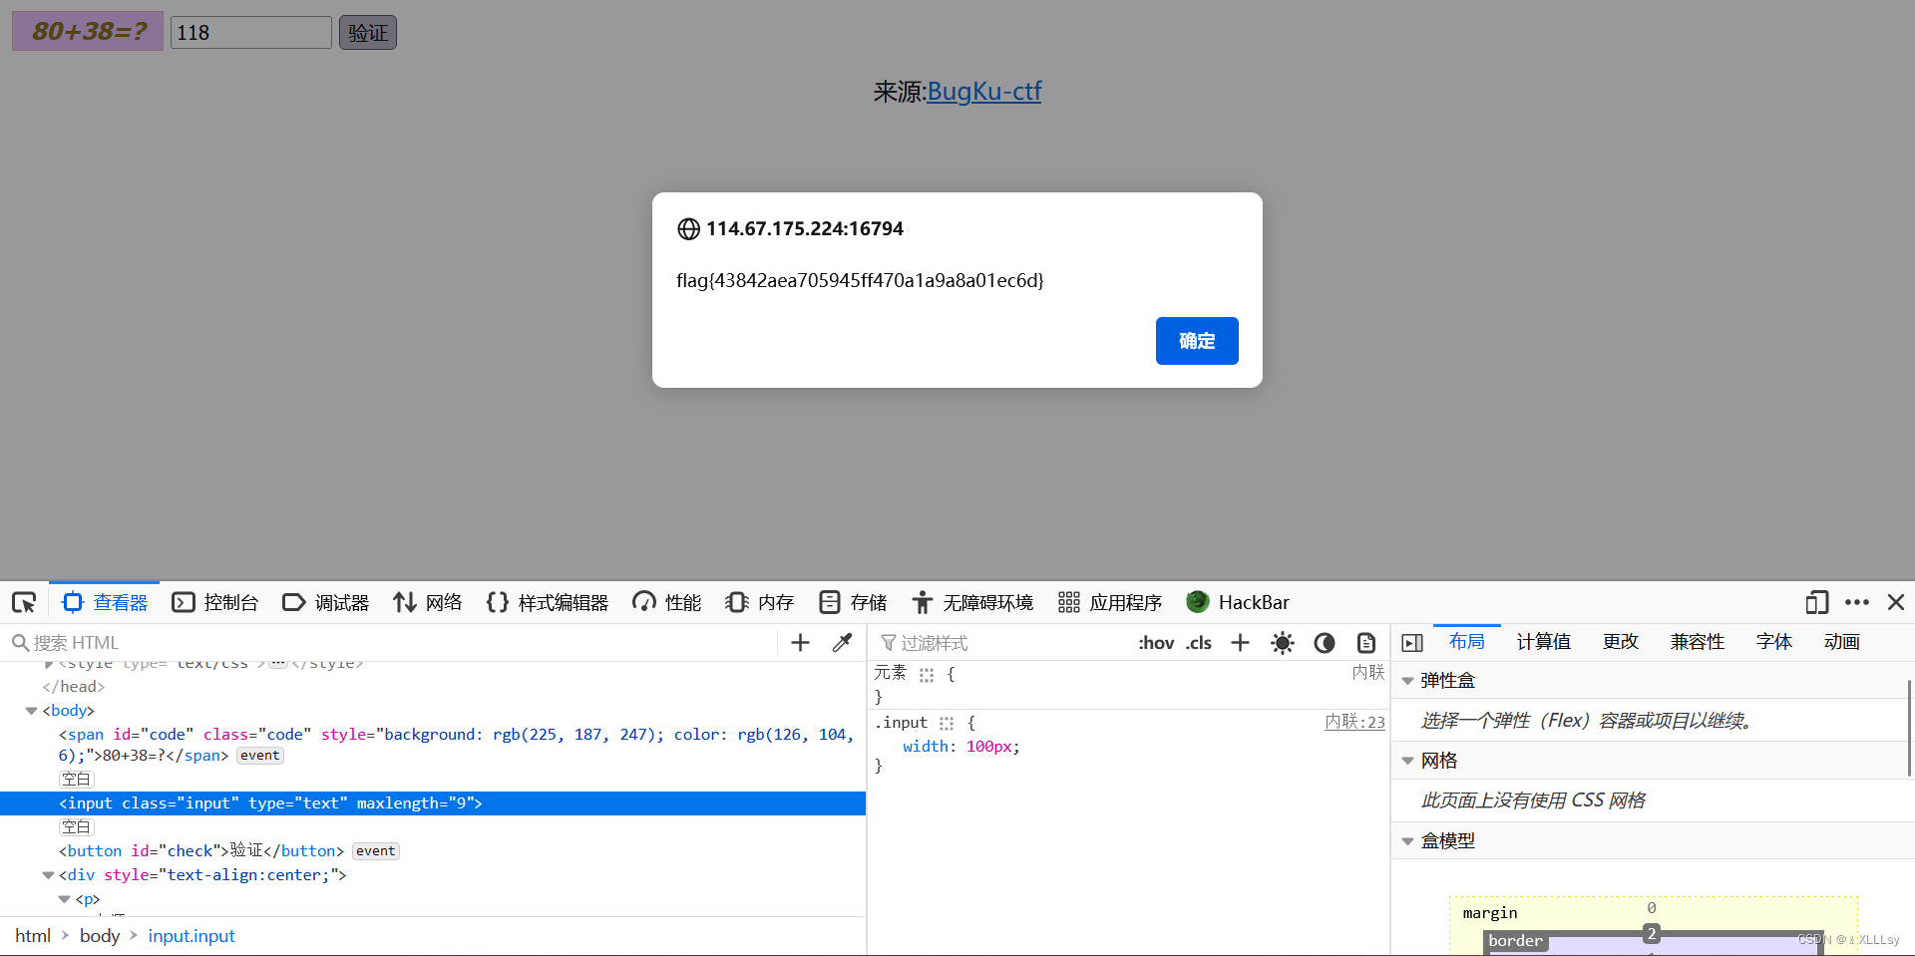Toggle :hov pseudo-class panel
This screenshot has height=956, width=1915.
click(x=1156, y=643)
